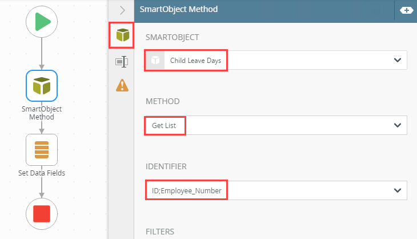417x239 pixels.
Task: Open the Errors tab warning triangle icon
Action: (x=122, y=85)
